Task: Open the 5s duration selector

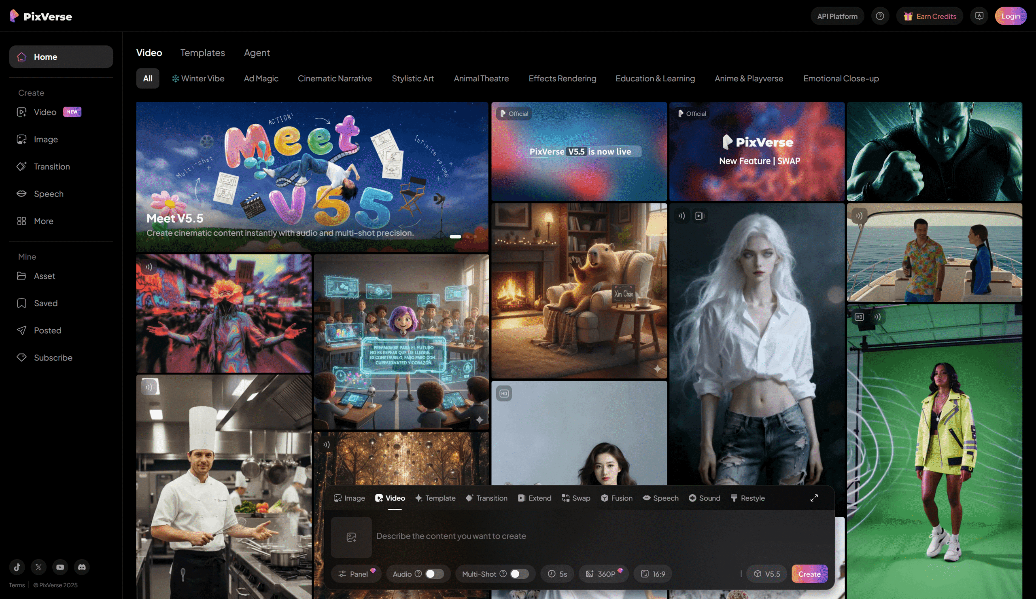Action: tap(558, 574)
